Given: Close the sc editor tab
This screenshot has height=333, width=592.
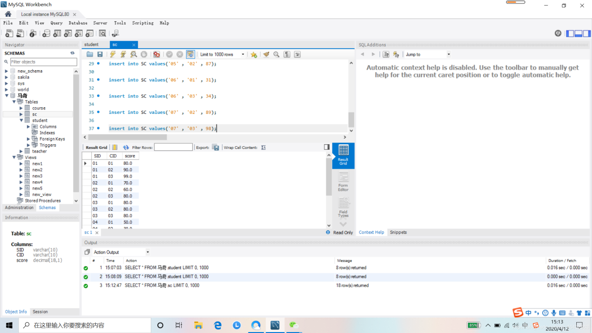Looking at the screenshot, I should (x=134, y=45).
